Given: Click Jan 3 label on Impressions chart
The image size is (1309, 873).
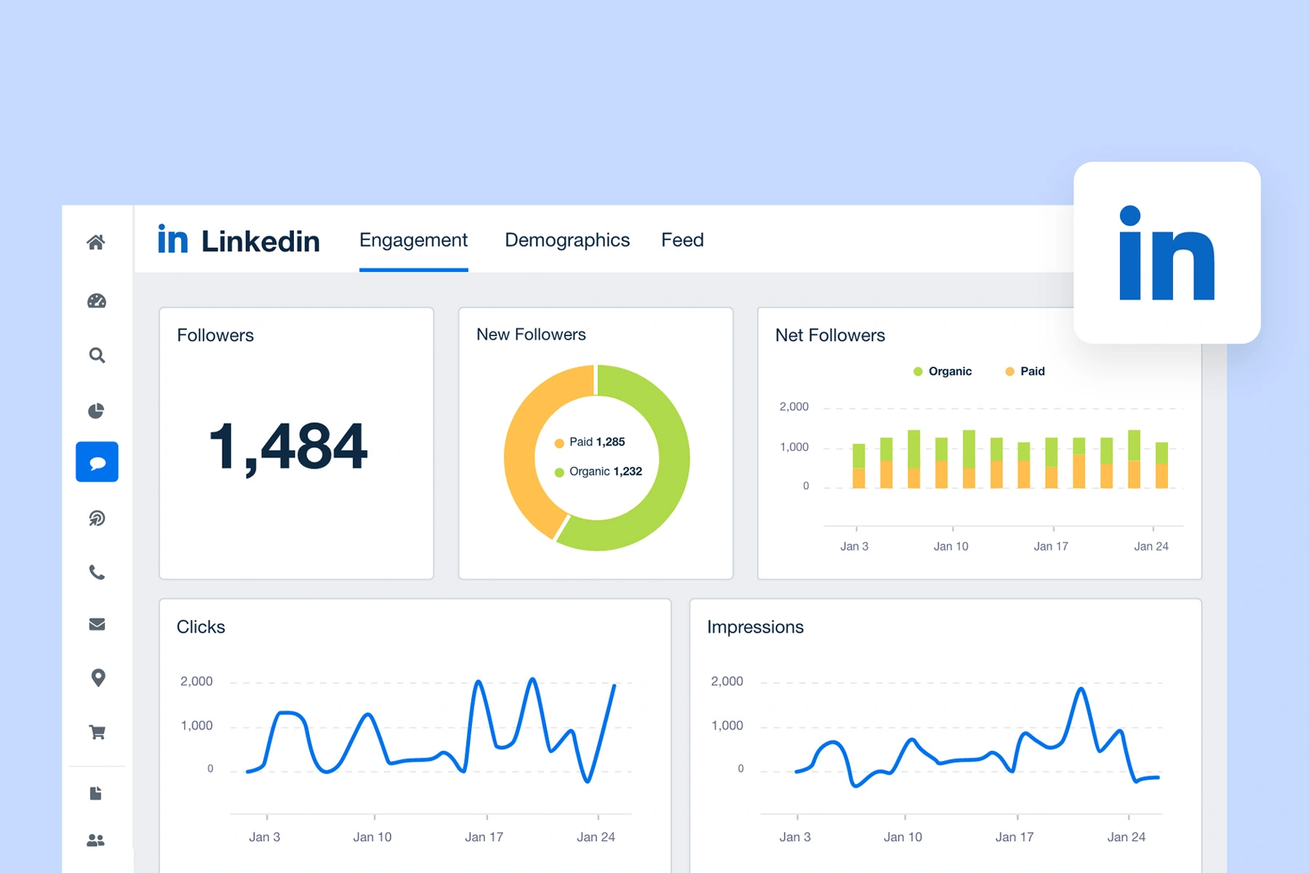Looking at the screenshot, I should click(x=795, y=837).
